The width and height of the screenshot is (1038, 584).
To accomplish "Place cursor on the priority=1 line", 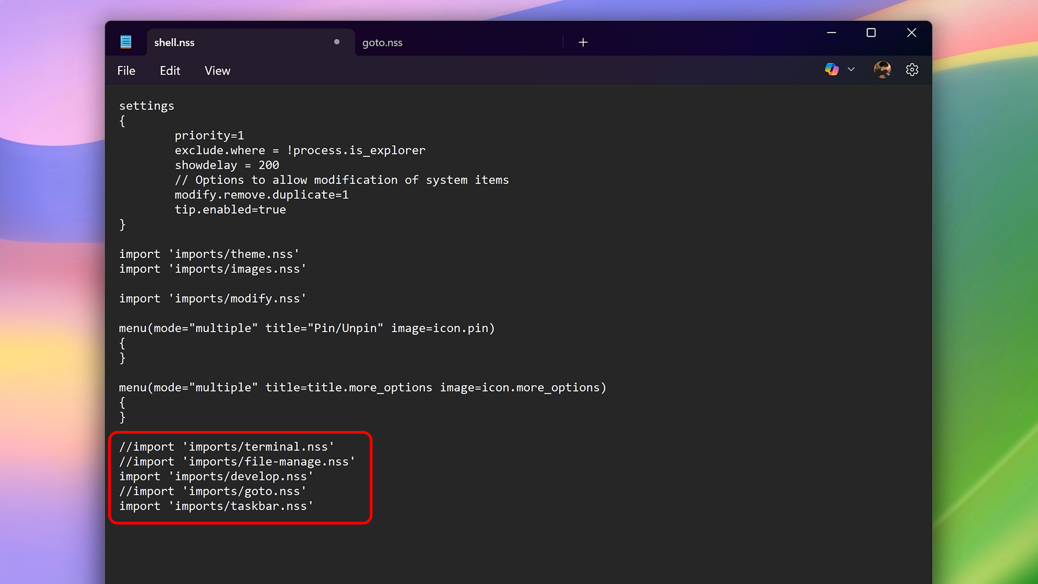I will (x=209, y=136).
